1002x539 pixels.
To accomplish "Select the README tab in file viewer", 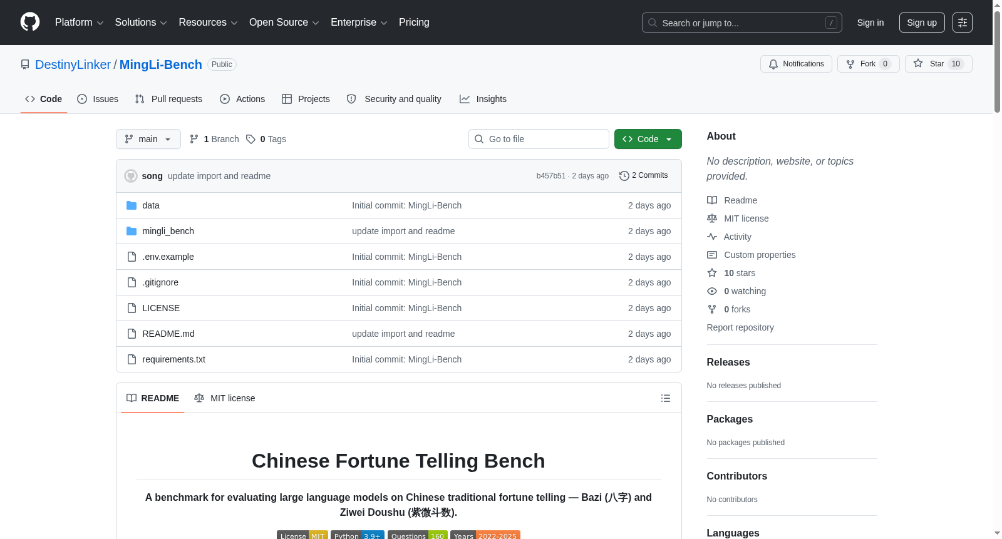I will (x=153, y=398).
